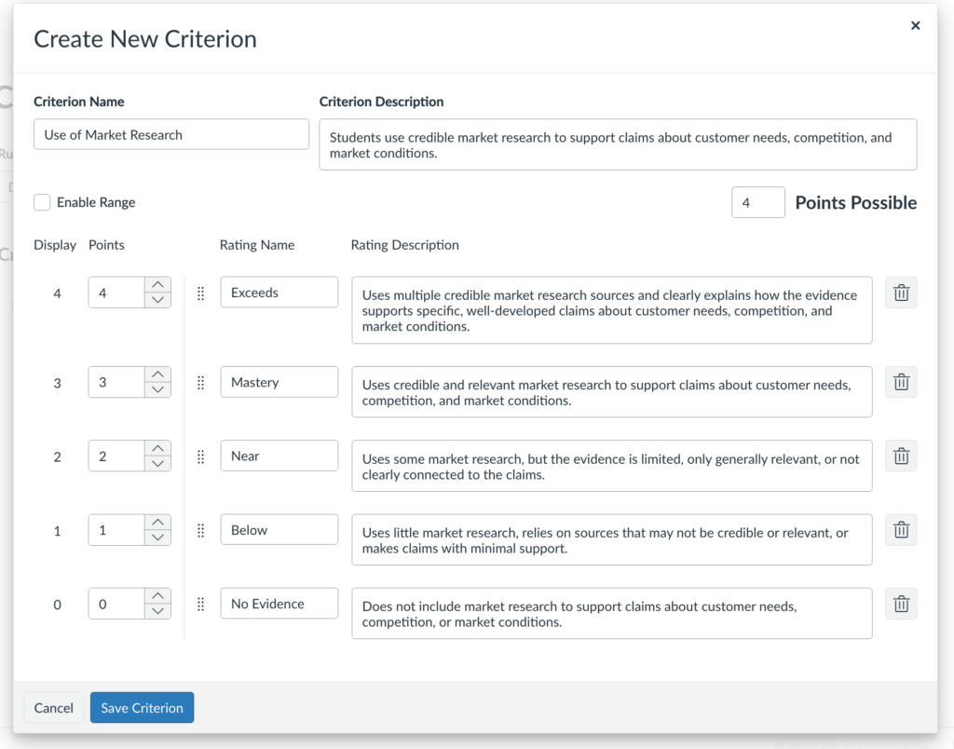Click the Display column header
The width and height of the screenshot is (954, 749).
click(55, 245)
